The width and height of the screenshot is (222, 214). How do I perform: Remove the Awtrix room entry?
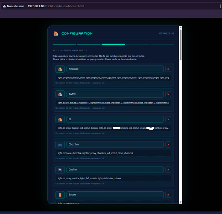coord(168,94)
